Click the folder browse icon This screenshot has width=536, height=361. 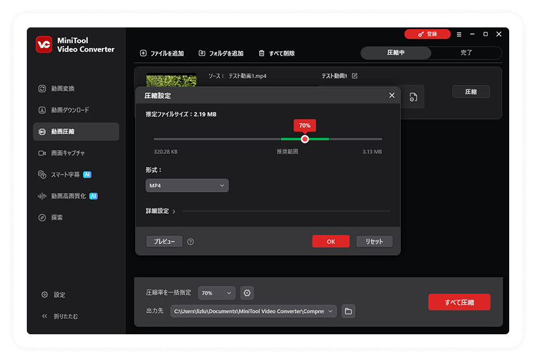(x=348, y=311)
